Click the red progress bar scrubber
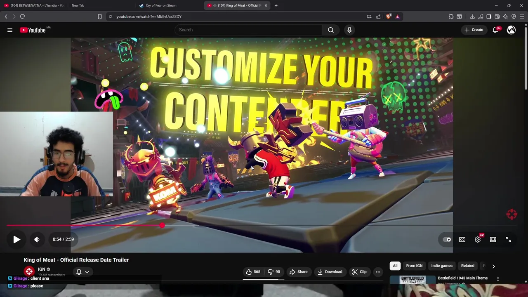The height and width of the screenshot is (297, 528). click(x=162, y=225)
